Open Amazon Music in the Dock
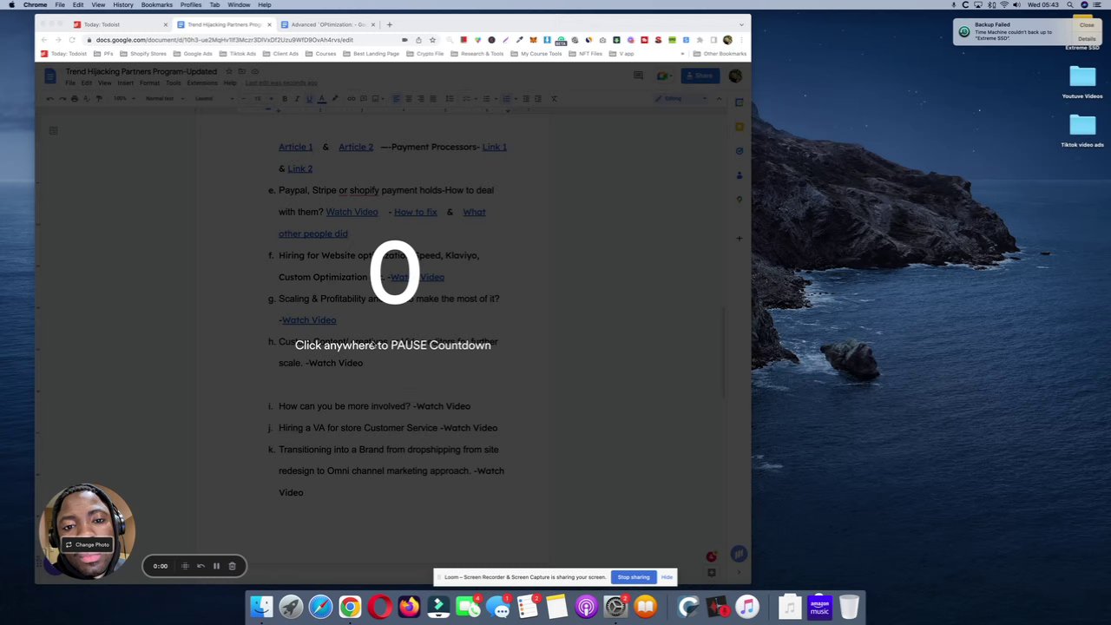This screenshot has height=625, width=1111. point(819,606)
